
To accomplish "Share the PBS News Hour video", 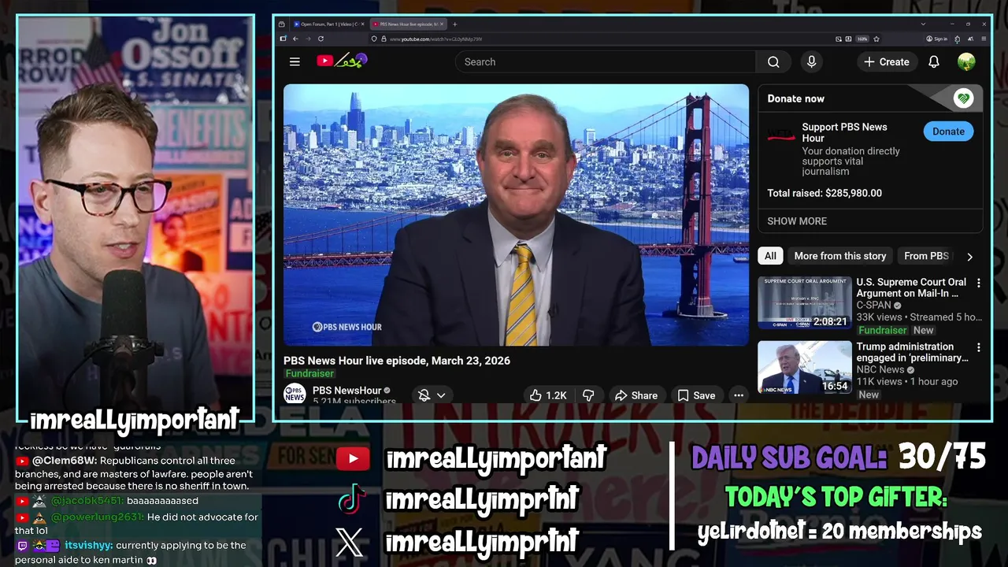I will click(x=636, y=395).
